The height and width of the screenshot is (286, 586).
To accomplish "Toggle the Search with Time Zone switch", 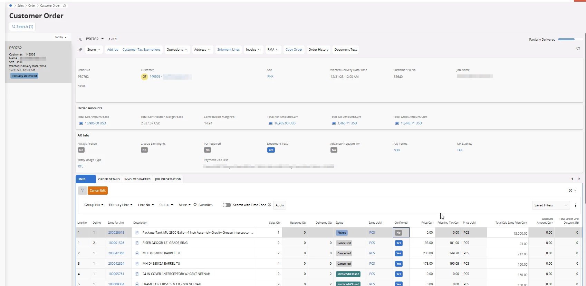I will 227,205.
